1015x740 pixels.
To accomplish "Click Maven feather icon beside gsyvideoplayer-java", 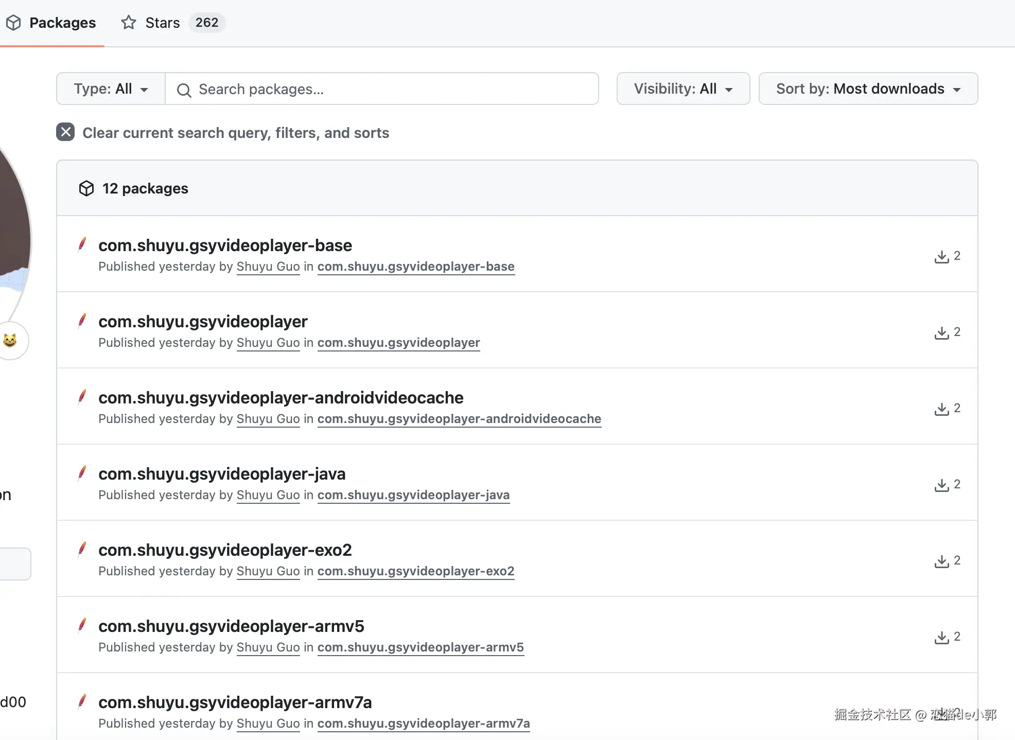I will [82, 473].
